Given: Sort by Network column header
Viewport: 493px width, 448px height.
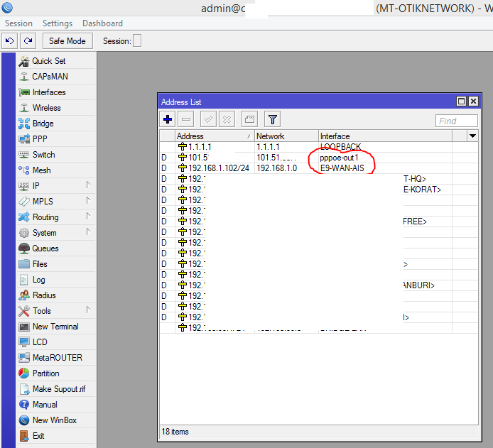Looking at the screenshot, I should (286, 136).
